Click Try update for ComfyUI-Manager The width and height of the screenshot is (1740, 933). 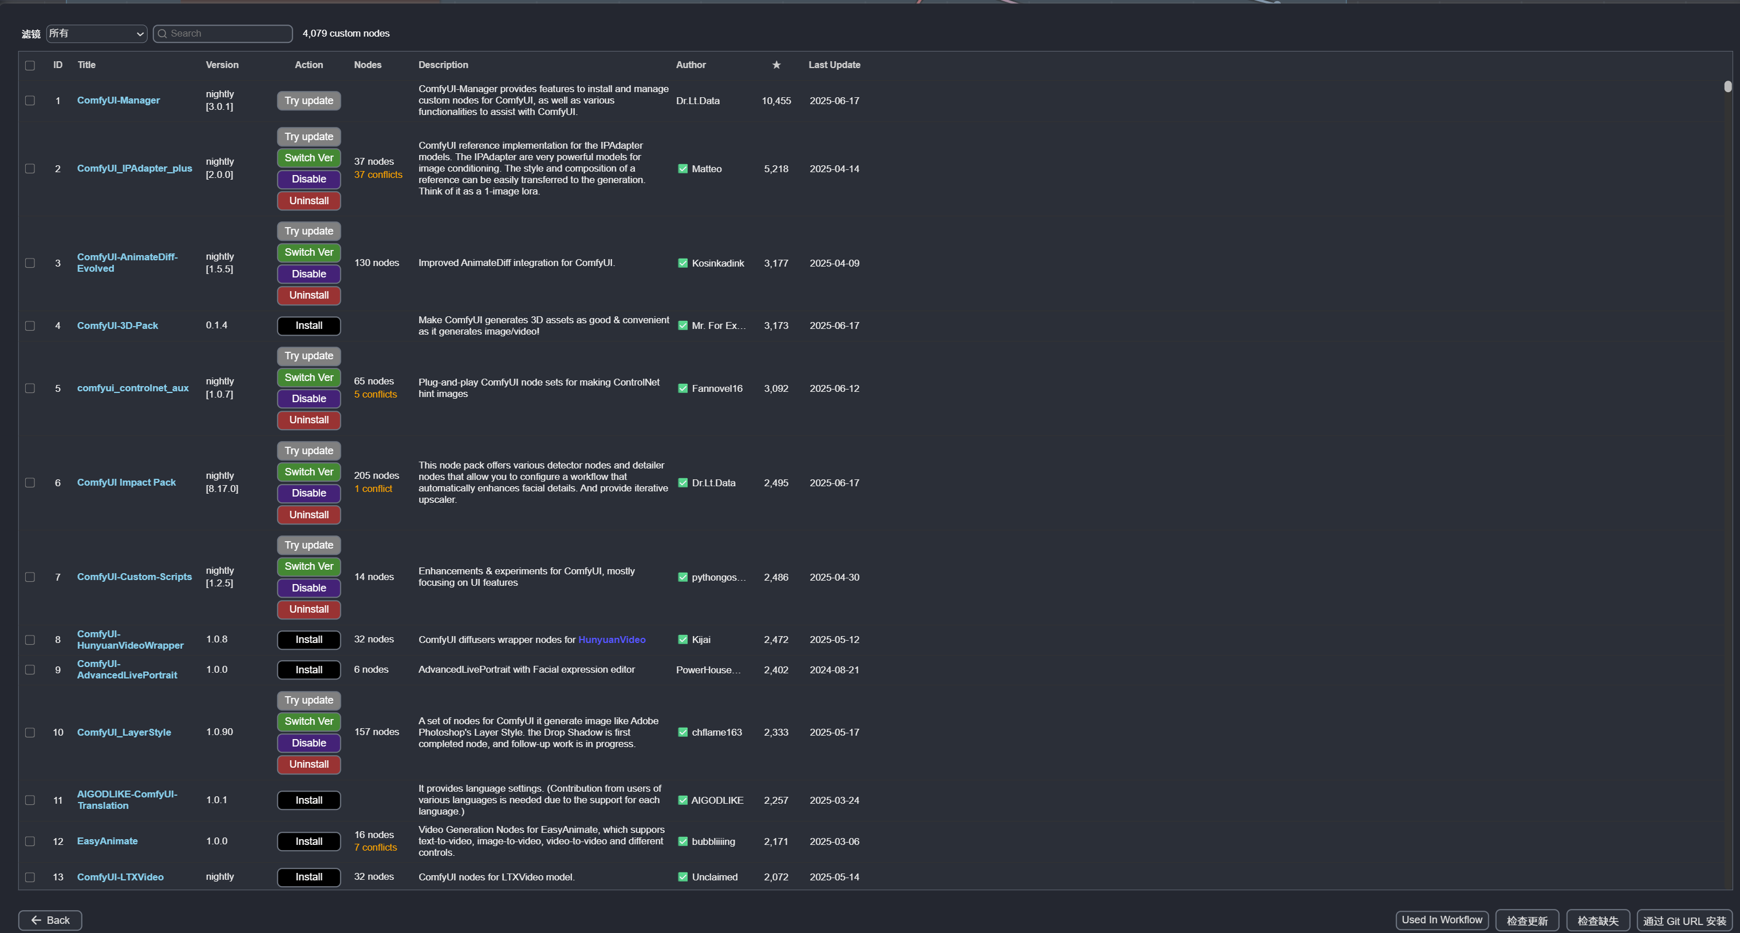(x=309, y=101)
